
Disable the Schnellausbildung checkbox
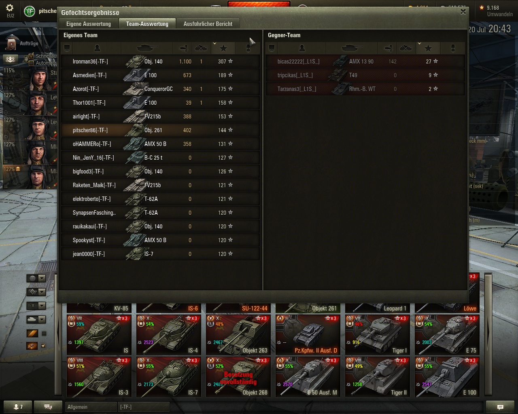point(31,56)
